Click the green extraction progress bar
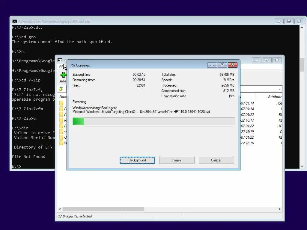This screenshot has width=307, height=230. pos(153,121)
